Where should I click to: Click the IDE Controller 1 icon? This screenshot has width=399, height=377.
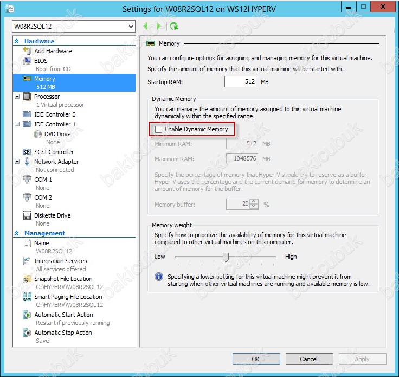27,124
